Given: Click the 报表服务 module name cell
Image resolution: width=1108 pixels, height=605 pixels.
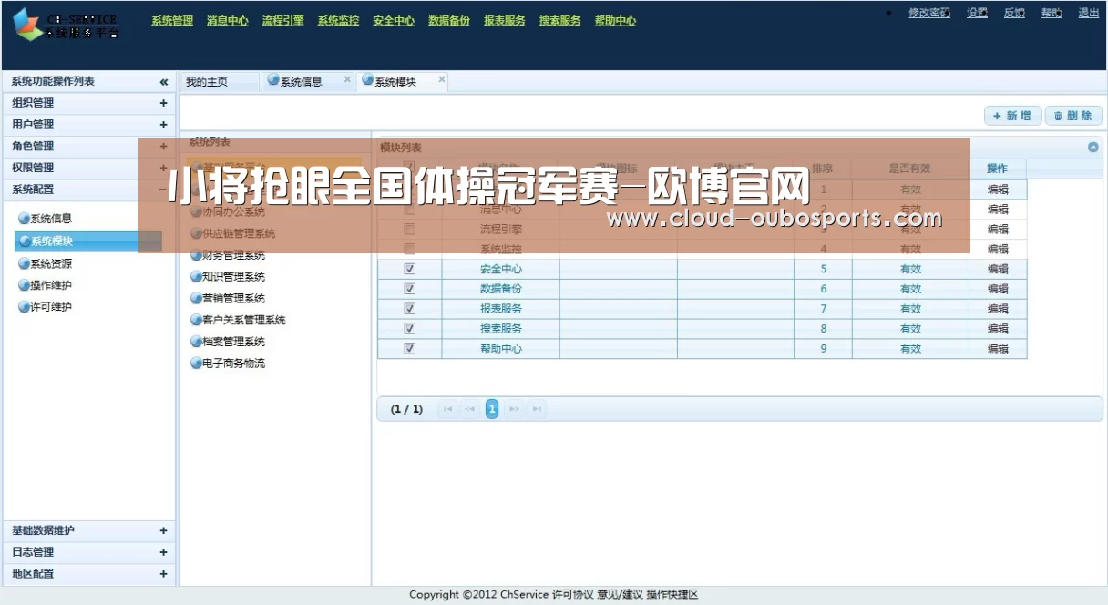Looking at the screenshot, I should point(501,309).
